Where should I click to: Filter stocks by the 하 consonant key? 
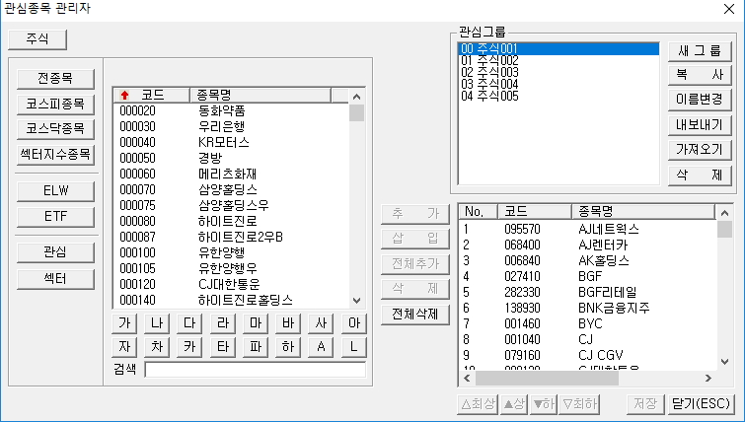287,346
